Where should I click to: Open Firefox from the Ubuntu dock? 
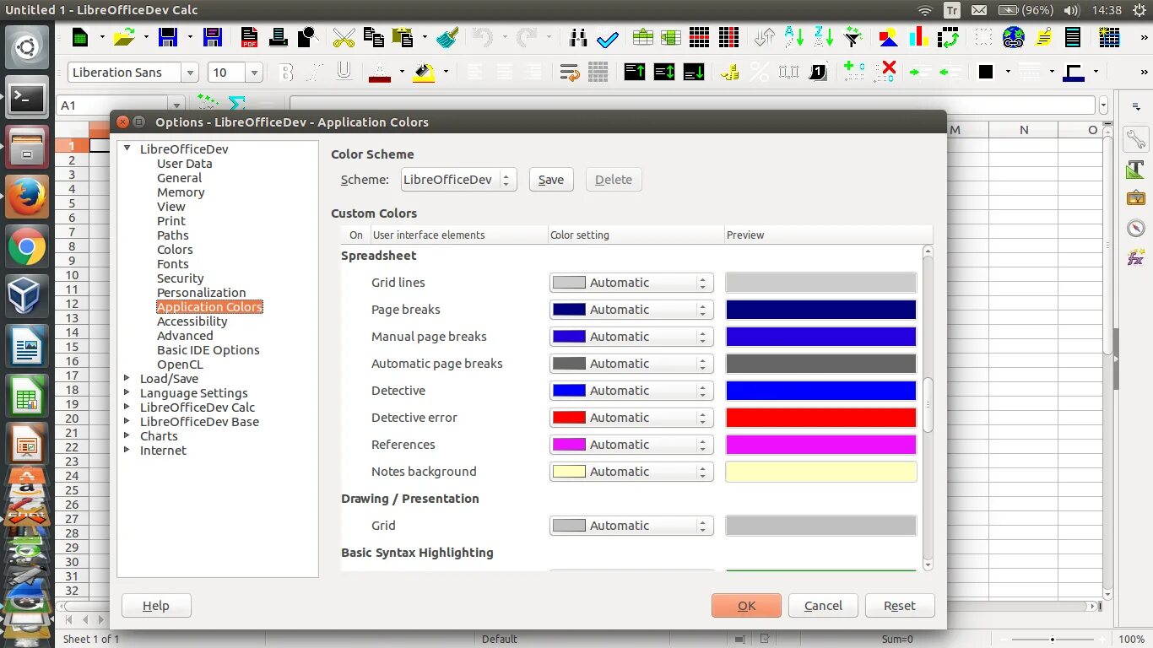(x=27, y=196)
